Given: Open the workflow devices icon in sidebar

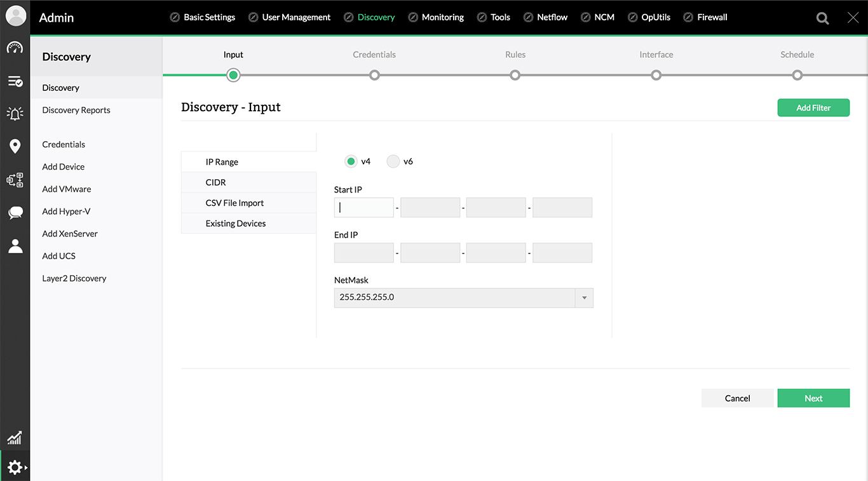Looking at the screenshot, I should tap(15, 180).
